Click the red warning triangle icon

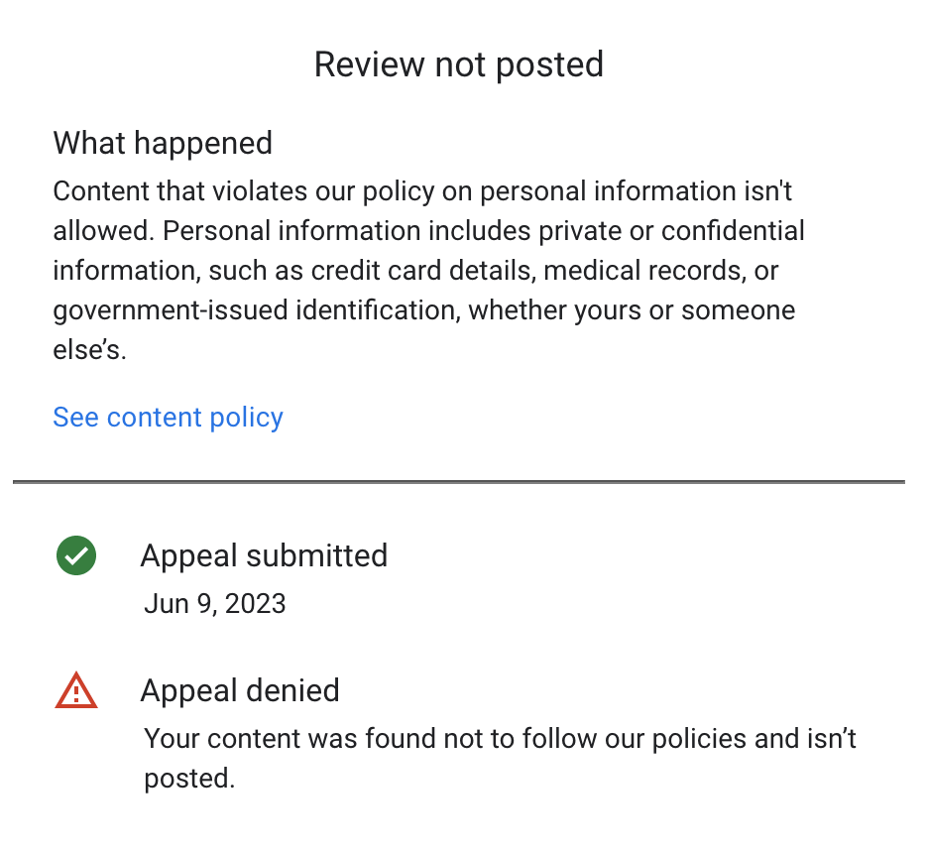[76, 690]
